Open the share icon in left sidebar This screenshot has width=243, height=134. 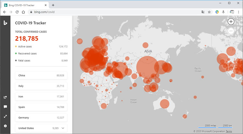pos(5,97)
